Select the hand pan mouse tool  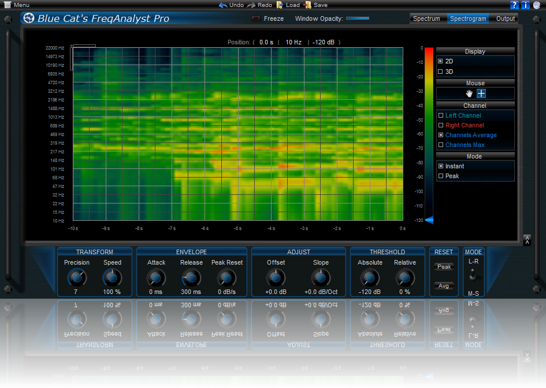coord(469,93)
